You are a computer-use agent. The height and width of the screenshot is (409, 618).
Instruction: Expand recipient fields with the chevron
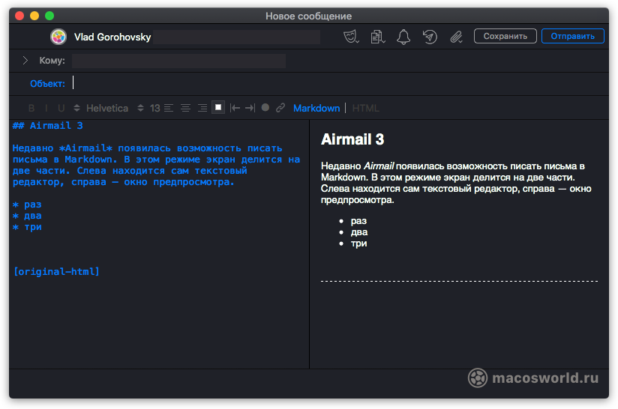point(25,60)
